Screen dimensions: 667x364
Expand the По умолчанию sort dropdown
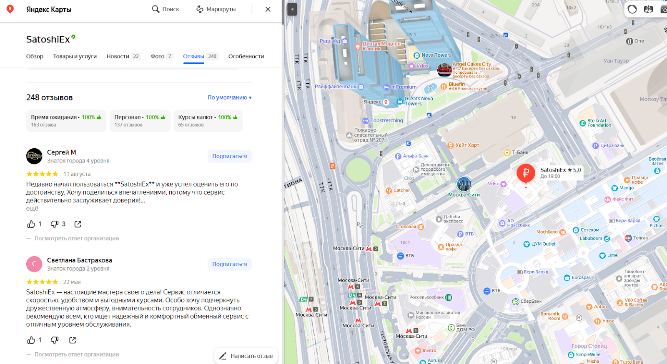coord(230,97)
